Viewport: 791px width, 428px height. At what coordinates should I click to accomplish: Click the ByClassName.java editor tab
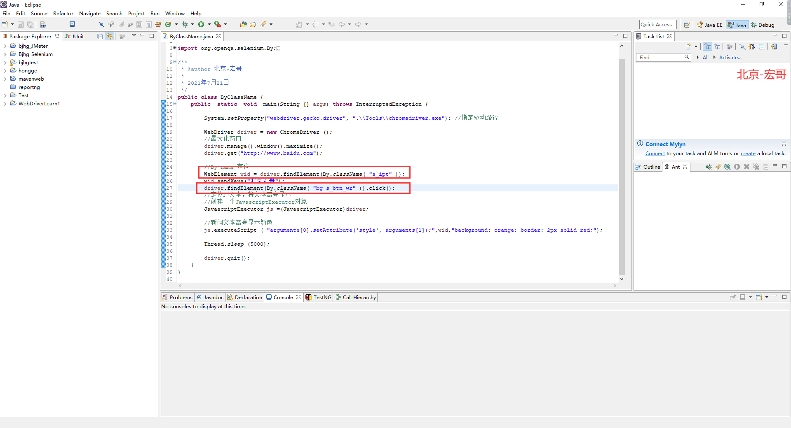point(191,36)
